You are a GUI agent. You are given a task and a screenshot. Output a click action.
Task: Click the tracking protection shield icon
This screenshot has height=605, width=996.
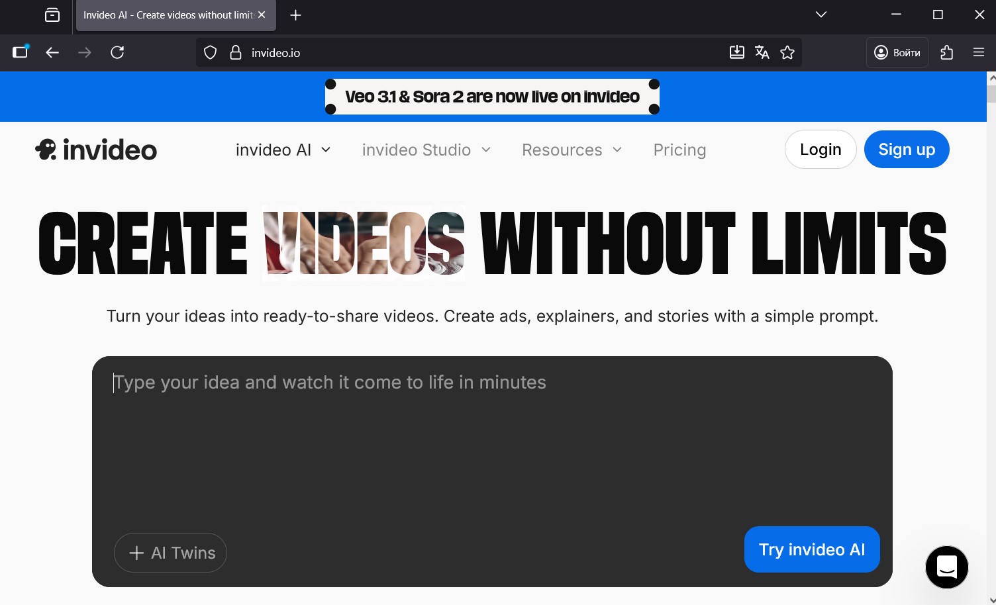pyautogui.click(x=210, y=53)
